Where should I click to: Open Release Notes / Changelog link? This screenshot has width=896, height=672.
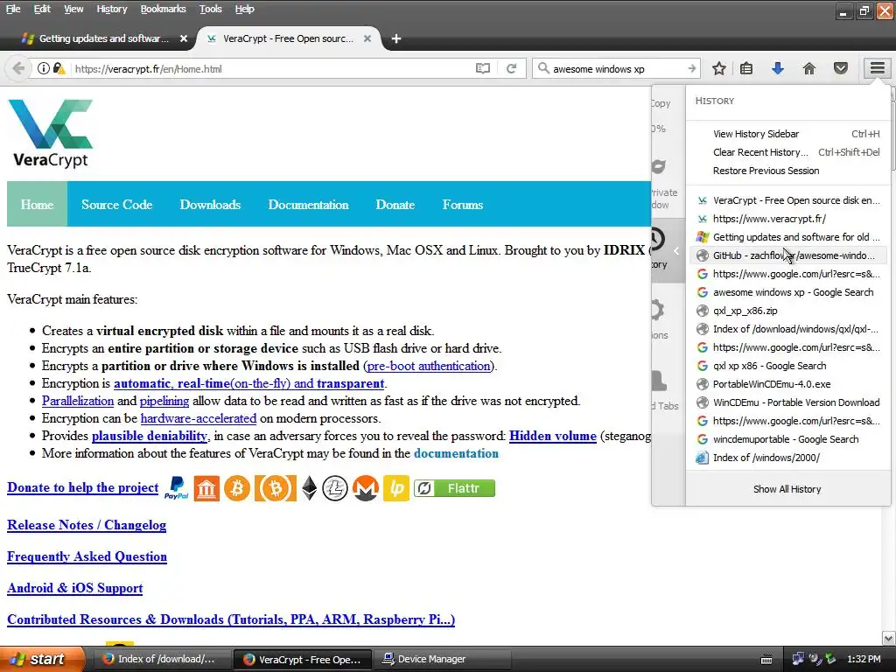(87, 525)
